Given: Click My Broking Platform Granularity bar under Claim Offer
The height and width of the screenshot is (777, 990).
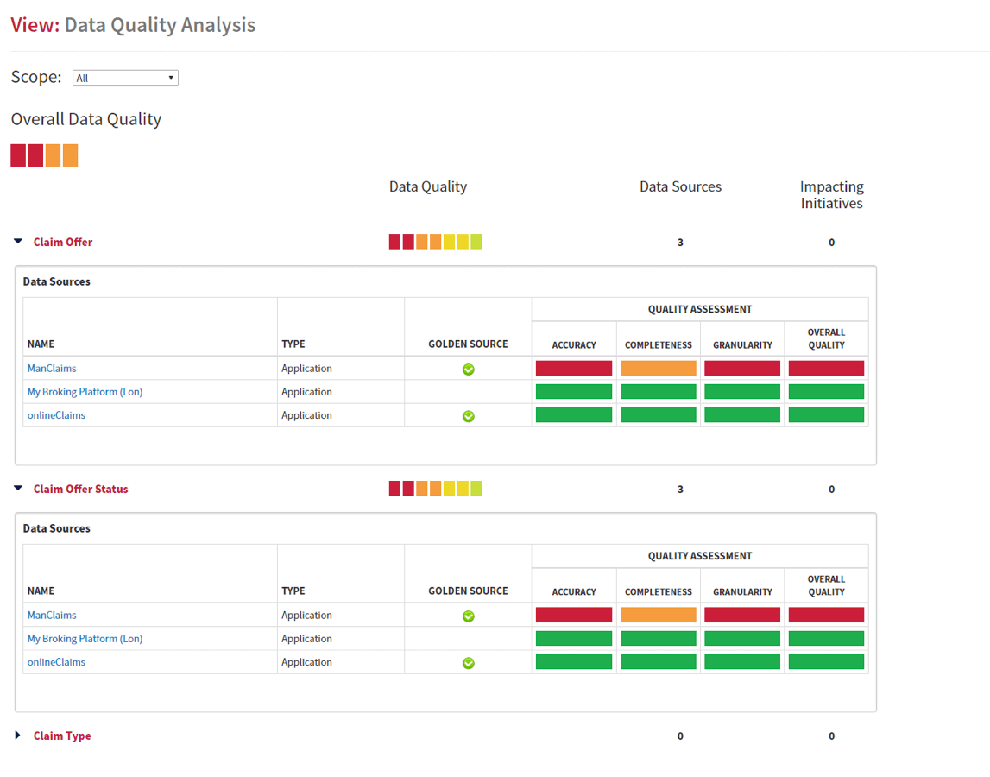Looking at the screenshot, I should [x=742, y=392].
